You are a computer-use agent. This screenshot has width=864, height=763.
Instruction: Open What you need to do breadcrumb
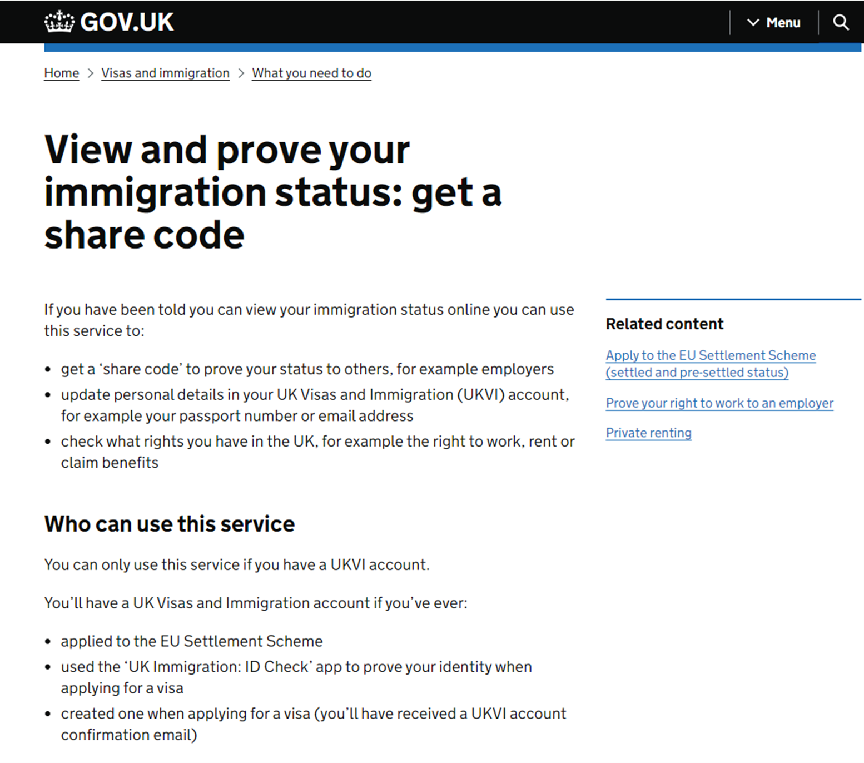click(311, 73)
